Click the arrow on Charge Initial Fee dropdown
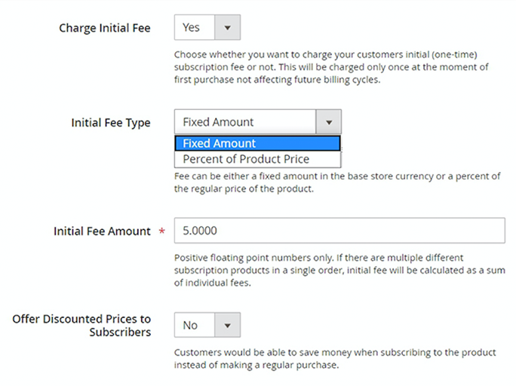 pyautogui.click(x=228, y=28)
